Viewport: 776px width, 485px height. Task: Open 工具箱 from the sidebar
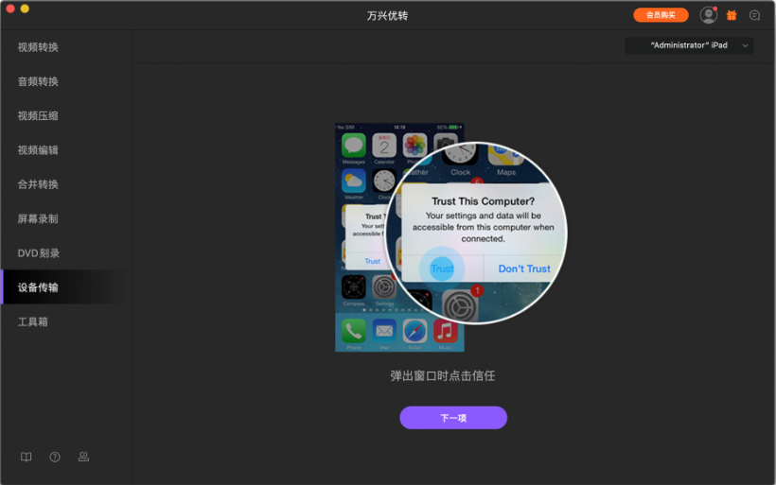pos(33,321)
